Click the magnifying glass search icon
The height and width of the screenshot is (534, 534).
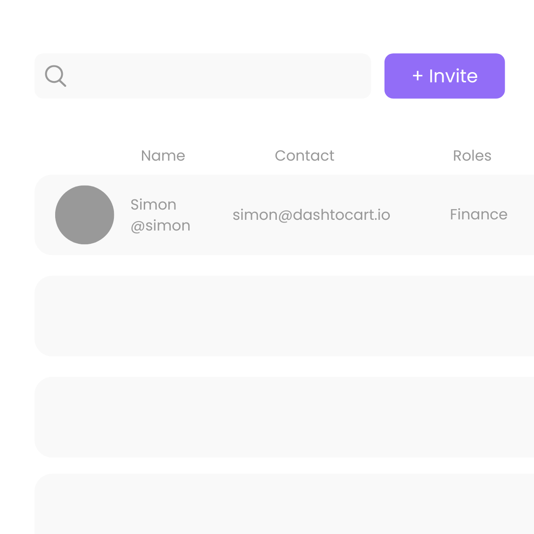(56, 76)
